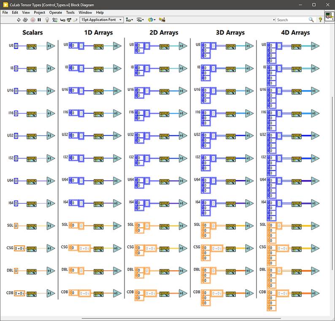Open the Tools menu
Image resolution: width=335 pixels, height=321 pixels.
70,13
